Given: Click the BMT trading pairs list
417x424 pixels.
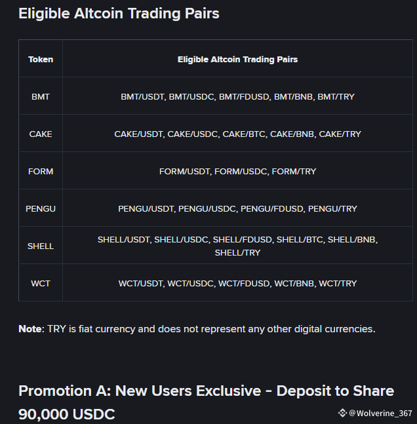Looking at the screenshot, I should (237, 96).
